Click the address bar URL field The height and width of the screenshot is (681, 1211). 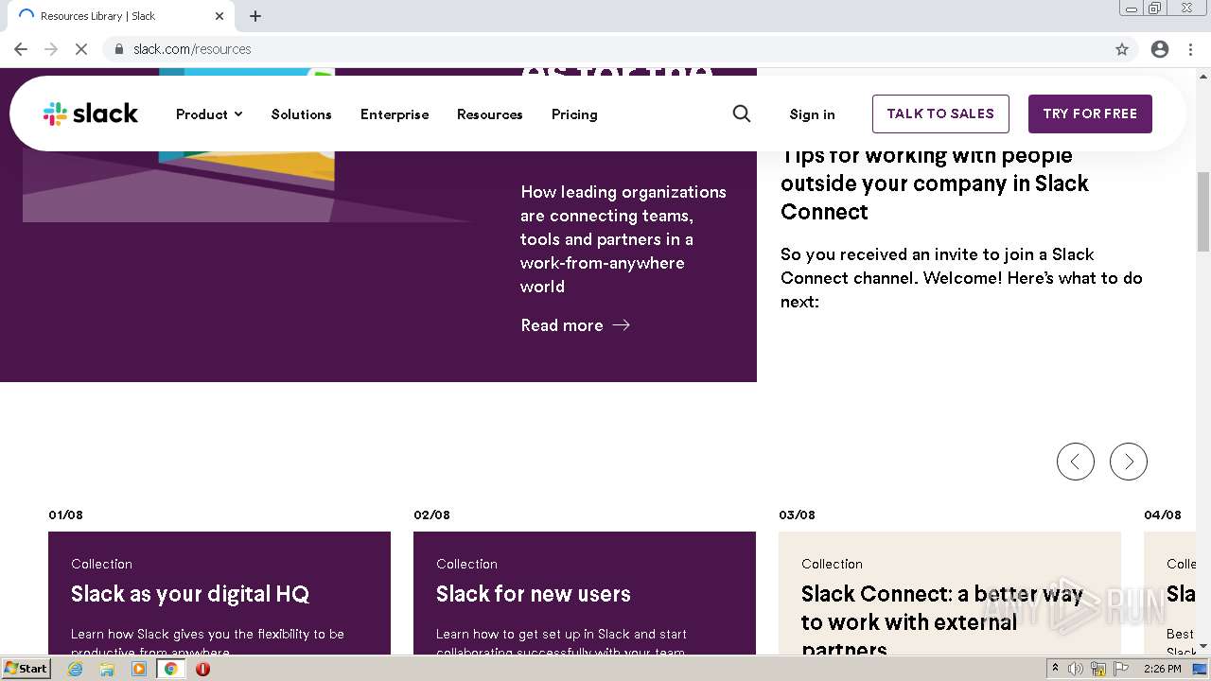[x=605, y=49]
